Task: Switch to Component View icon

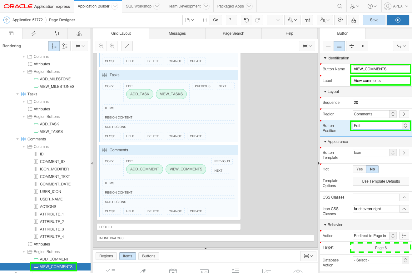Action: click(307, 20)
